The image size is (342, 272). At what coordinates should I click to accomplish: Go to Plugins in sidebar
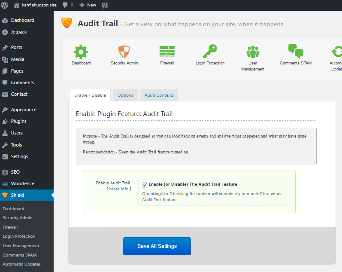(27, 121)
